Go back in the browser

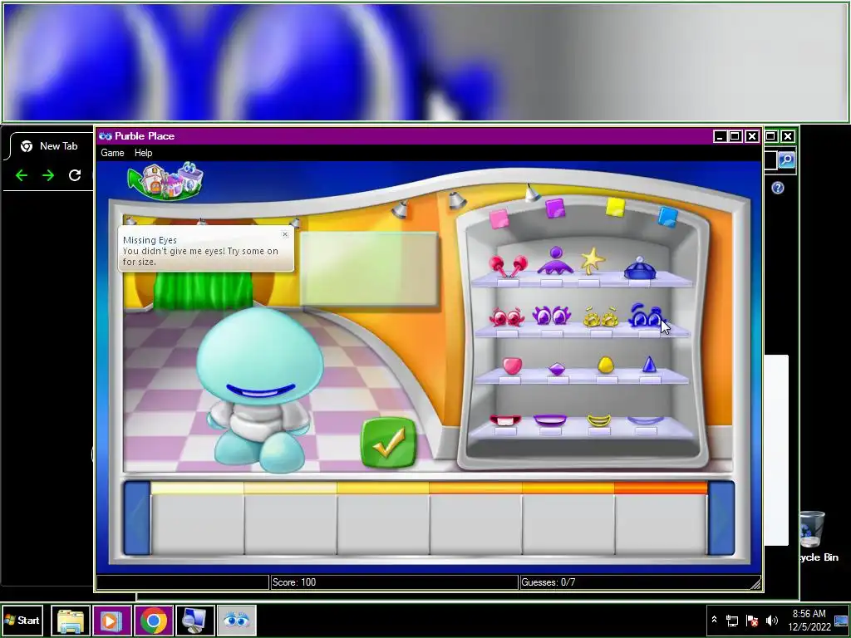(x=22, y=175)
